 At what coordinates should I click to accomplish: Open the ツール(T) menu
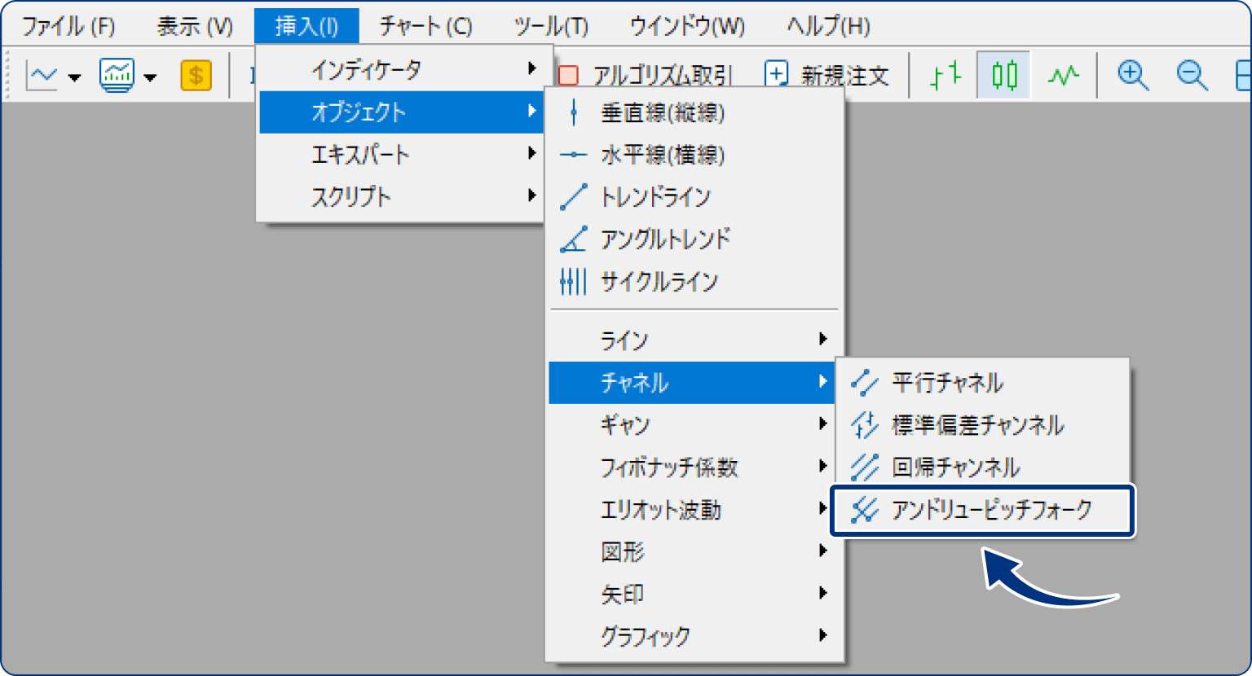pyautogui.click(x=549, y=25)
